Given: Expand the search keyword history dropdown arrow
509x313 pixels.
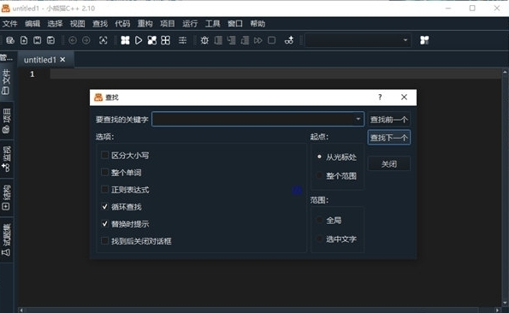Looking at the screenshot, I should (358, 119).
